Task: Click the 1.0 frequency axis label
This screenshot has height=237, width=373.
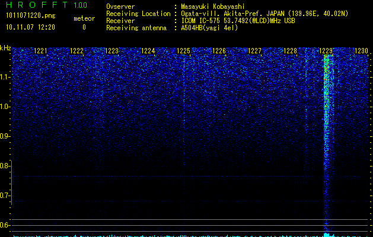Action: pos(5,107)
